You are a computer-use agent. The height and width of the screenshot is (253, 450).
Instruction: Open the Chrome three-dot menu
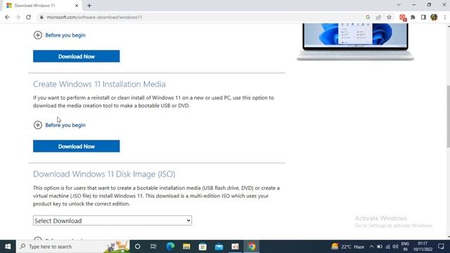[445, 17]
